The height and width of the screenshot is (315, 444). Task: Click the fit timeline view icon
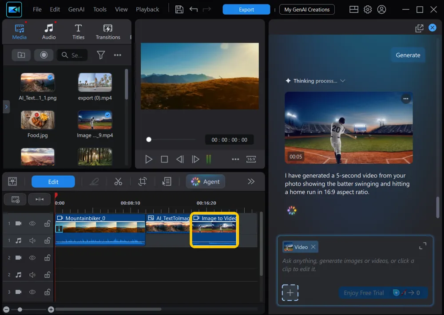point(12,181)
